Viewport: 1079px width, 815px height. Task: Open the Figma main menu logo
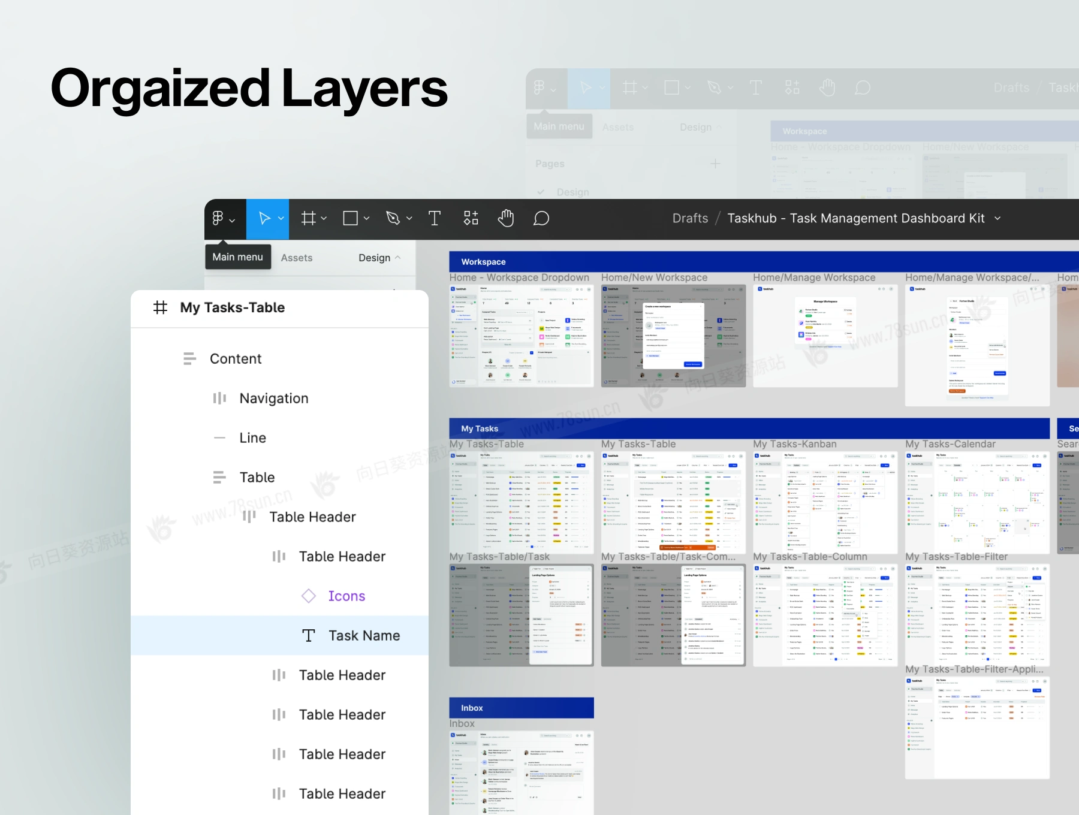click(x=218, y=219)
